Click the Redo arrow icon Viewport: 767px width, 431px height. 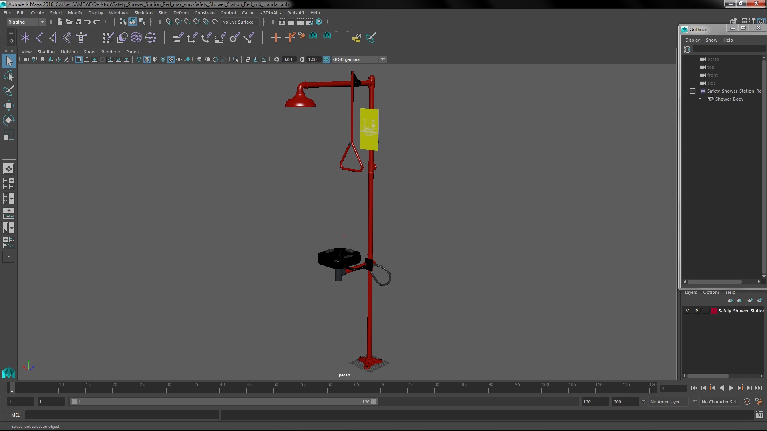[97, 22]
